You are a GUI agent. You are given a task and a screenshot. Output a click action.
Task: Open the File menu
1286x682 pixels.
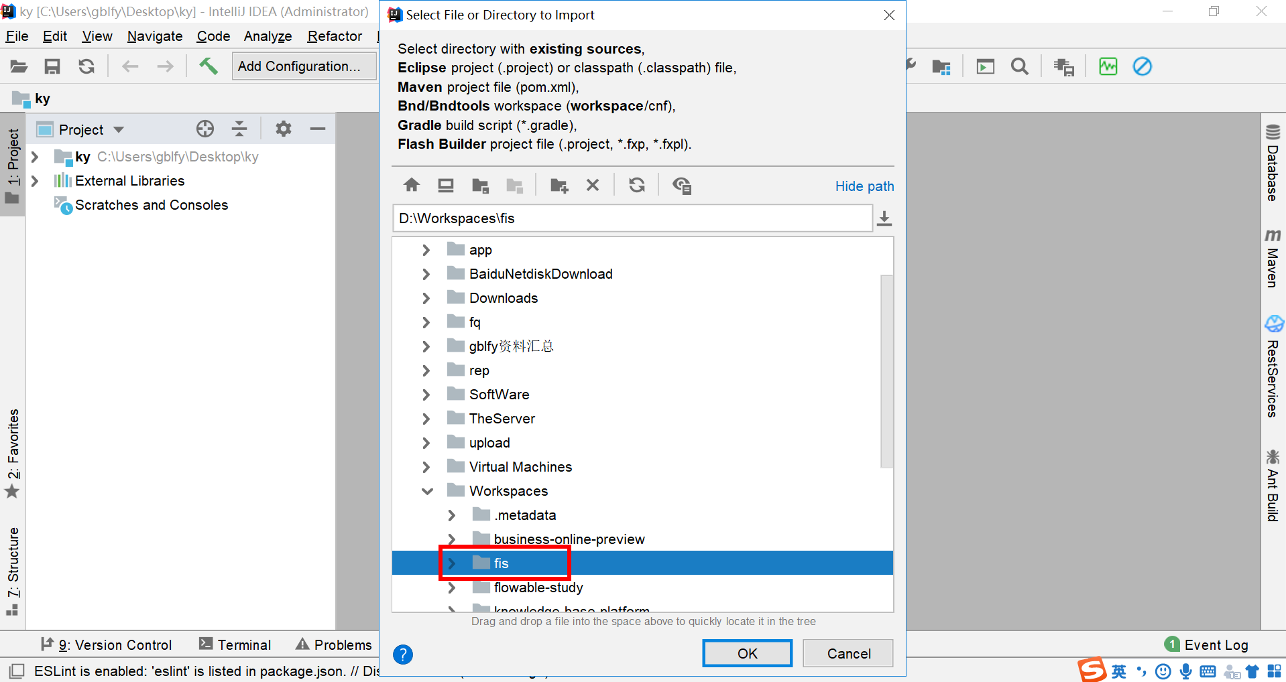(x=17, y=36)
